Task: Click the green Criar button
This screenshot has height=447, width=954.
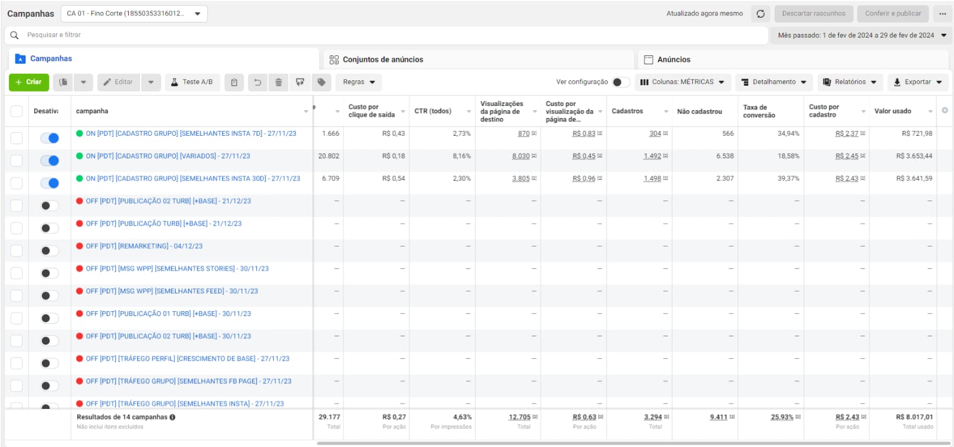Action: click(x=29, y=82)
